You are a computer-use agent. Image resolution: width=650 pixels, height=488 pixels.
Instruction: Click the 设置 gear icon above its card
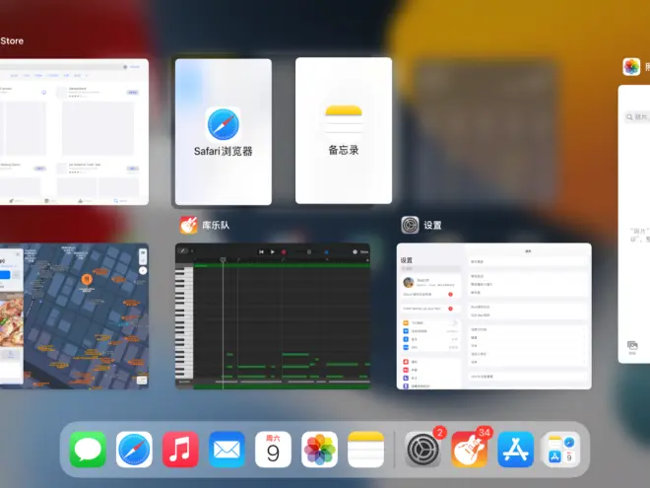pyautogui.click(x=410, y=225)
